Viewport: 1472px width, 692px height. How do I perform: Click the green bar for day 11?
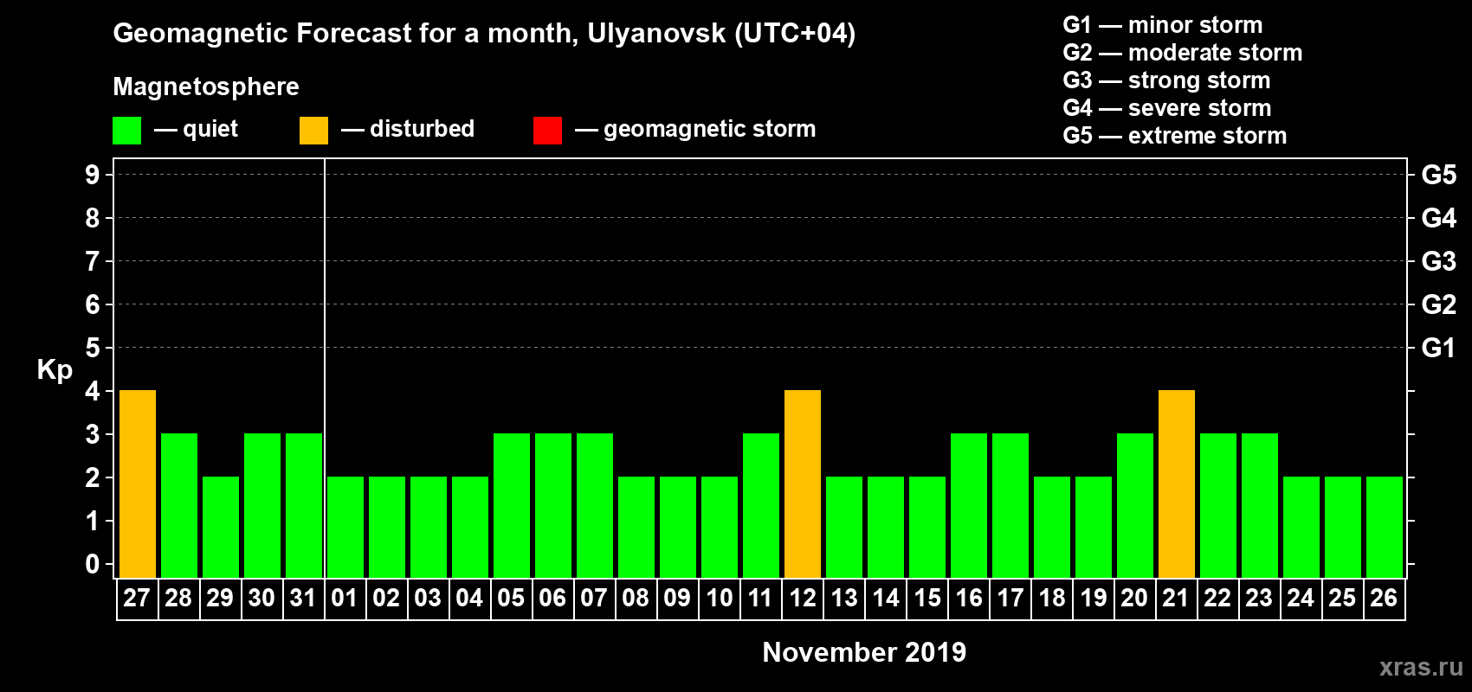761,505
